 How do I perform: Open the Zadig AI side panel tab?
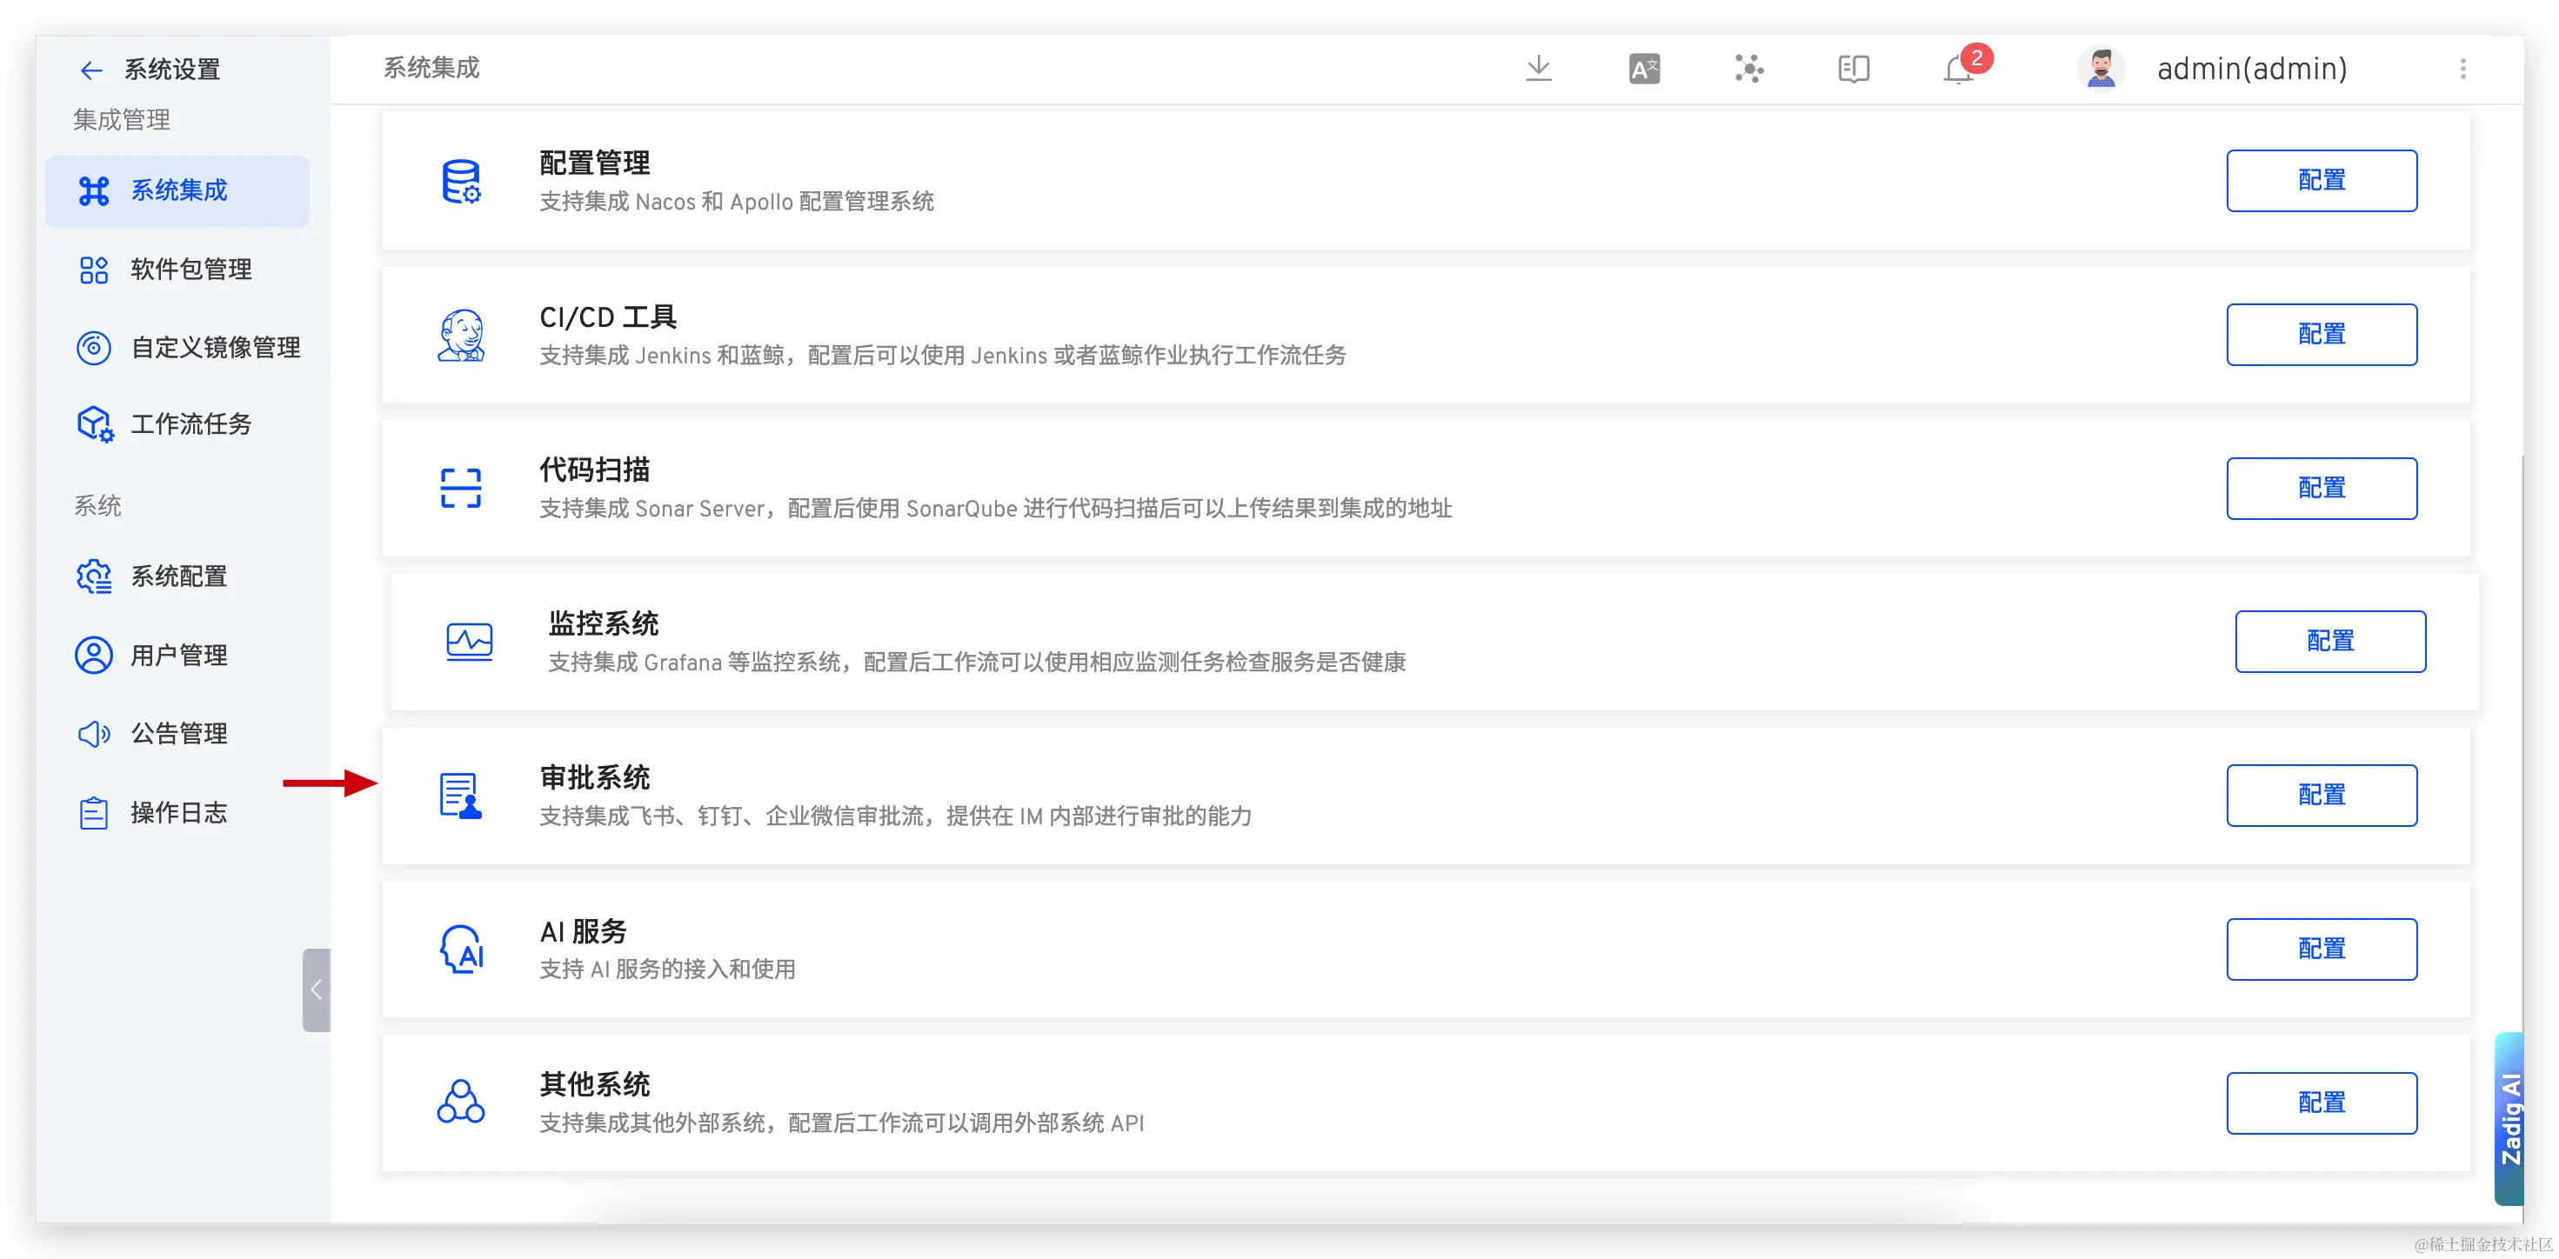pyautogui.click(x=2510, y=1118)
